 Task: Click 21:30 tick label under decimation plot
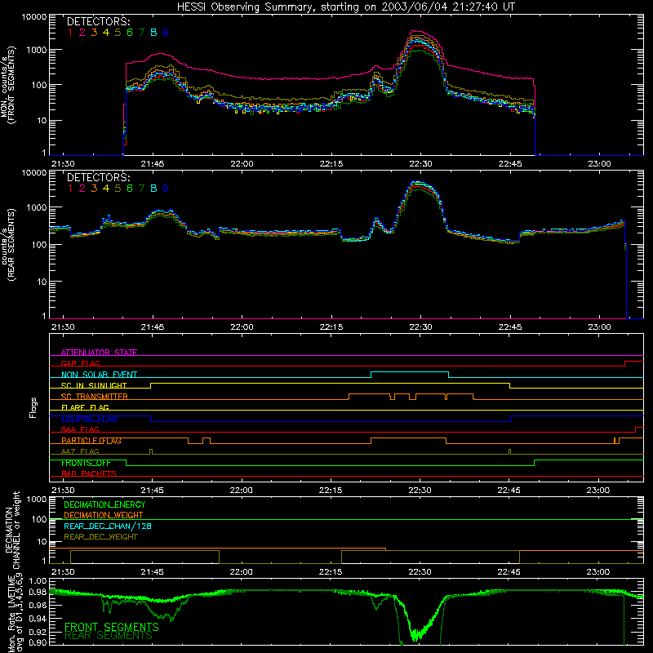63,572
